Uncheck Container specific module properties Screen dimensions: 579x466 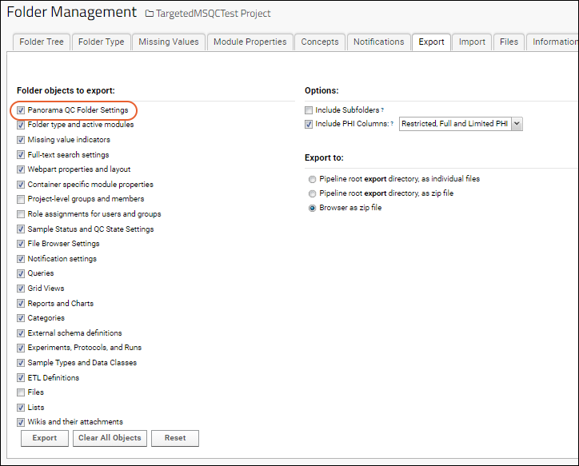pyautogui.click(x=21, y=185)
